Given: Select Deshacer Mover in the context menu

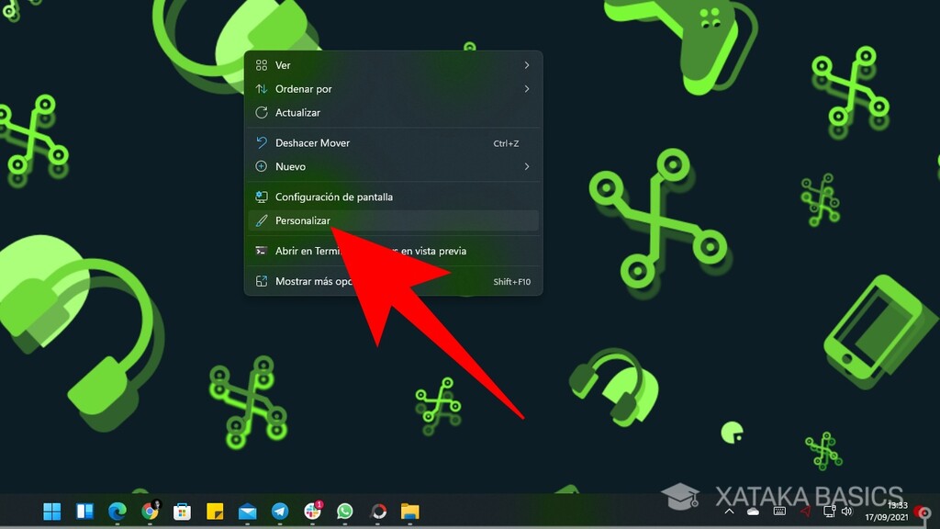Looking at the screenshot, I should [393, 142].
